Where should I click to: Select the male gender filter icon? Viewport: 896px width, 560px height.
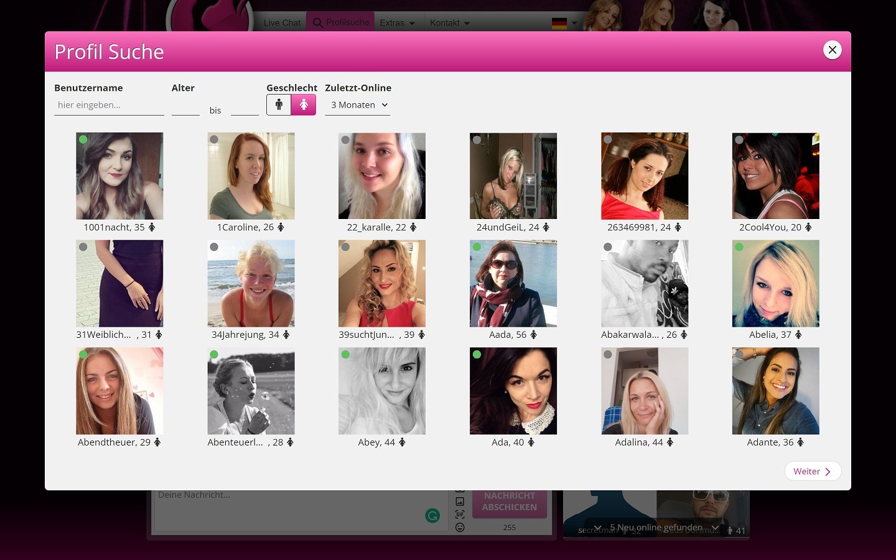pos(279,105)
